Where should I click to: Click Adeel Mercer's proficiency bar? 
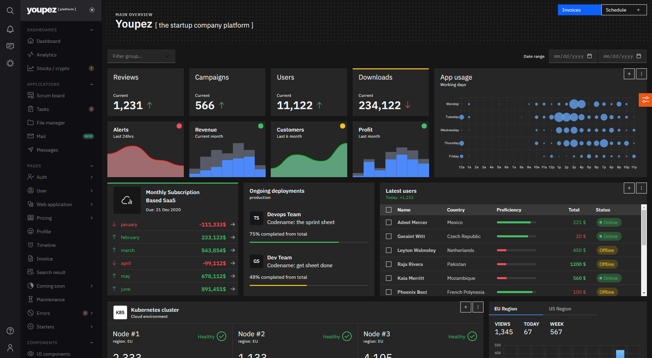coord(516,222)
